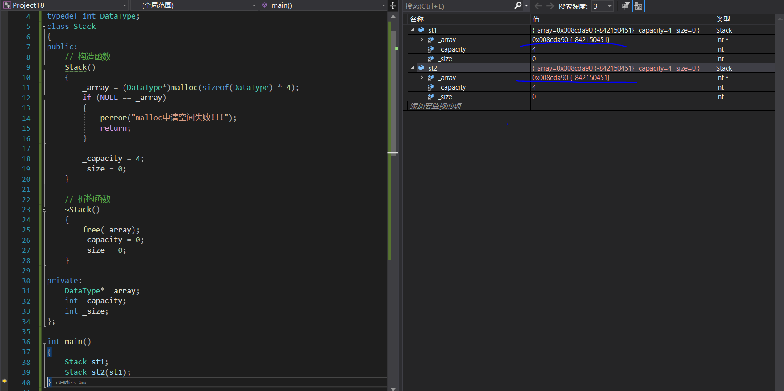Collapse the st2 watch variable

(412, 68)
